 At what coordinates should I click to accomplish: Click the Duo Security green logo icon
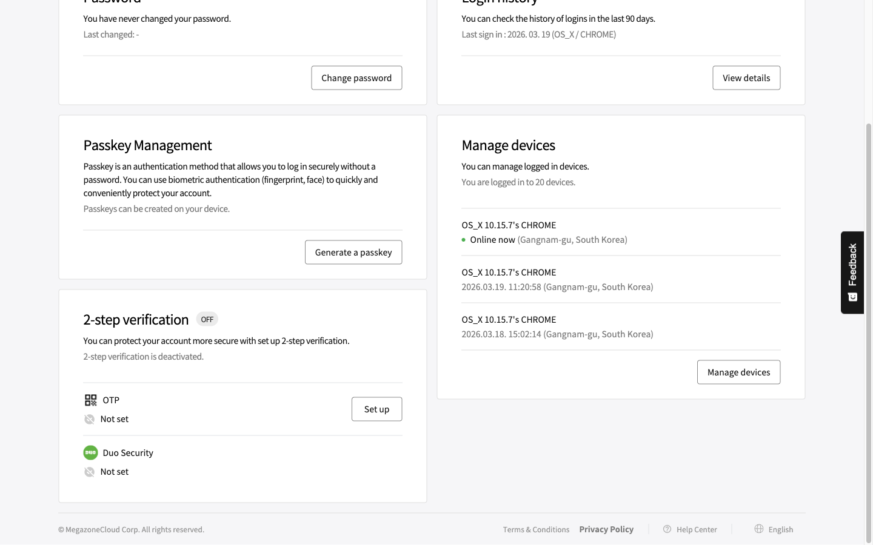[x=90, y=453]
